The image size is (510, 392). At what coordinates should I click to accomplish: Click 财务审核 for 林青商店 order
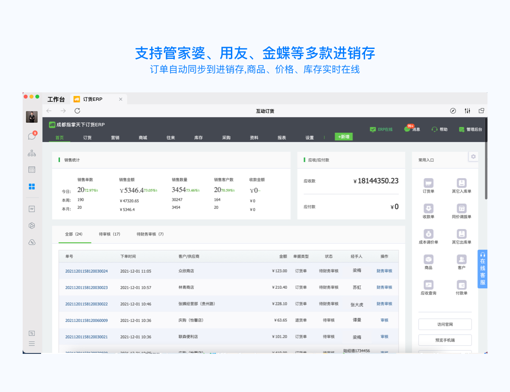point(384,287)
